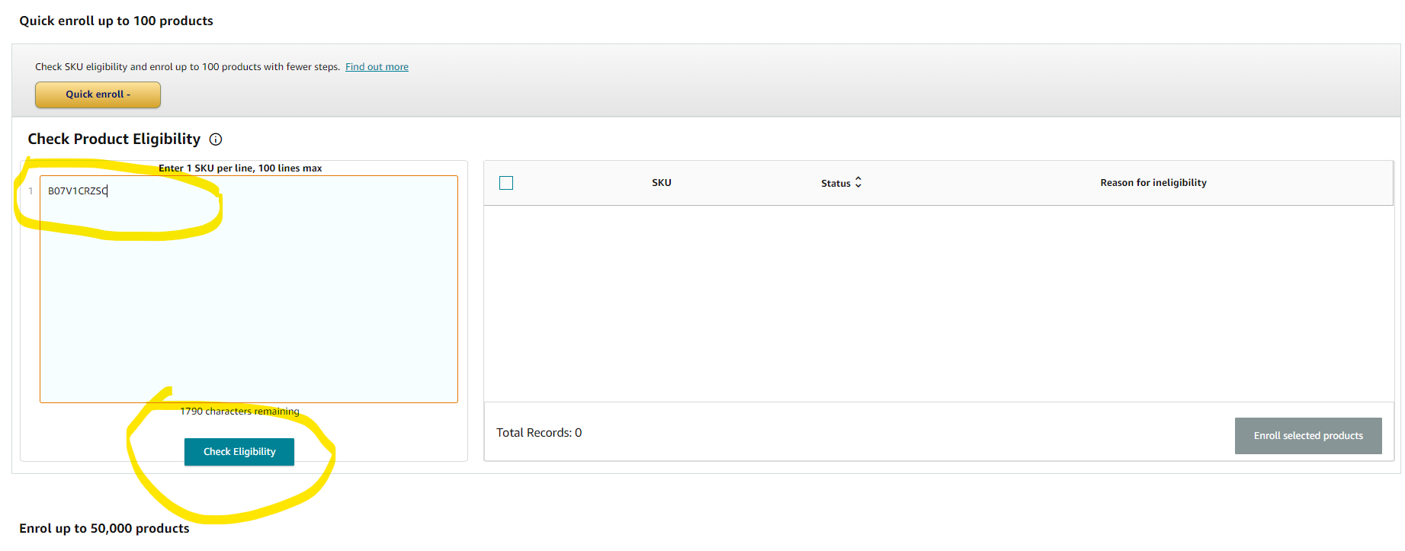
Task: Click the Enter 1 SKU per line label
Action: 240,168
